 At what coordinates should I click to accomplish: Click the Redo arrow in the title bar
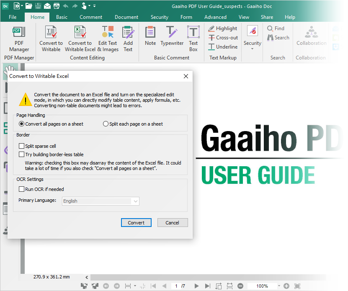tap(75, 6)
